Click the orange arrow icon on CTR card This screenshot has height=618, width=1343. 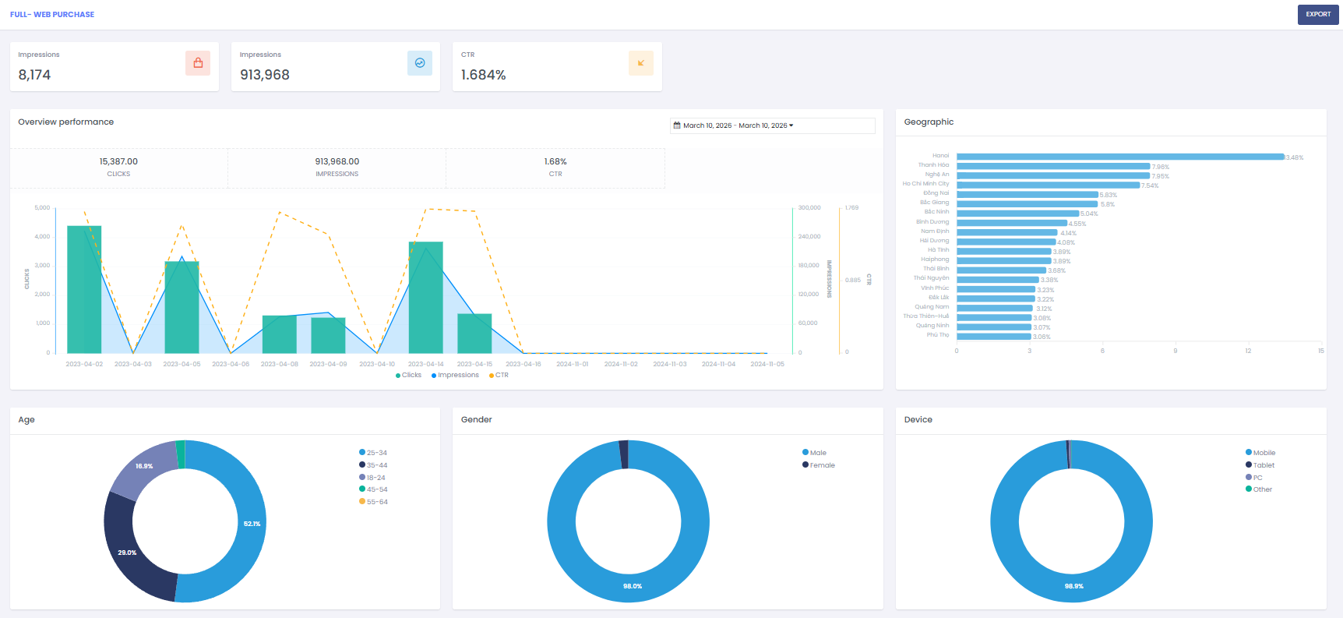point(640,63)
